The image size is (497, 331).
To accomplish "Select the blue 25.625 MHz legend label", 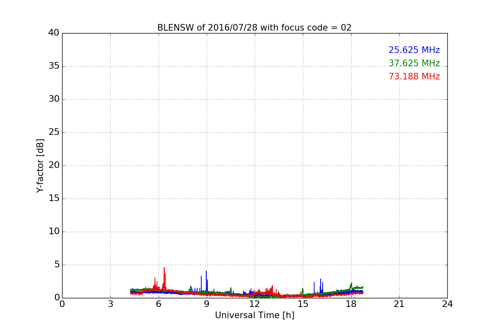I will [414, 50].
